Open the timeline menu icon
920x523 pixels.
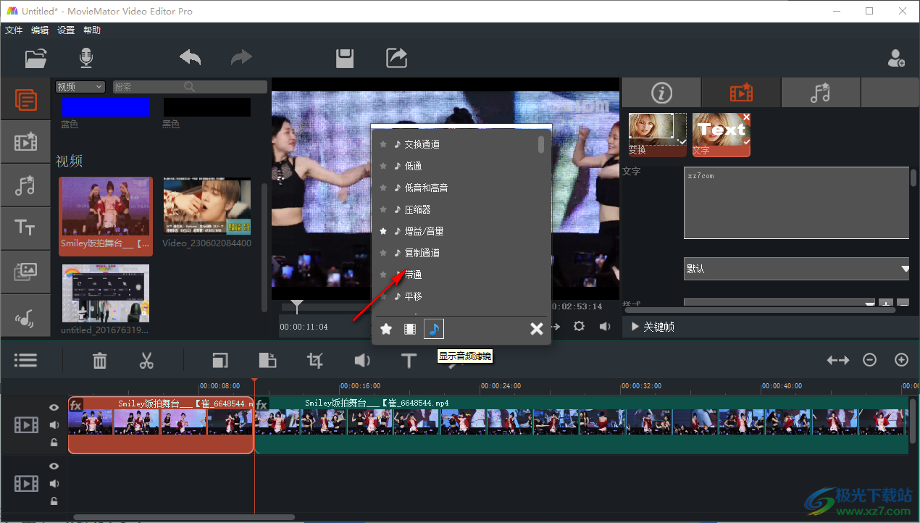coord(25,360)
